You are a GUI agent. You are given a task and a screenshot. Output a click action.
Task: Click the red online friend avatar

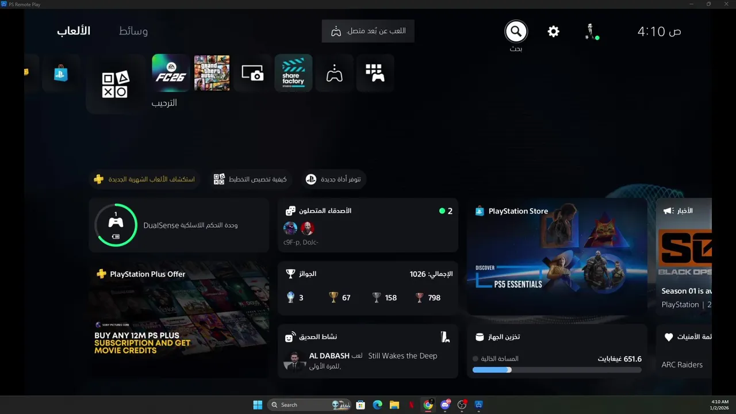pyautogui.click(x=308, y=228)
